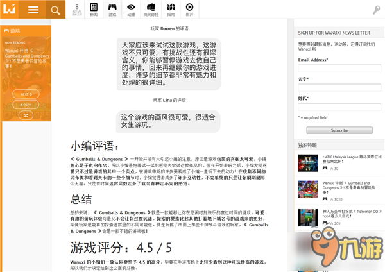The width and height of the screenshot is (385, 272).
Task: Open the 指南 guide section
Action: click(171, 10)
